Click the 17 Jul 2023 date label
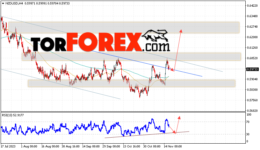 coord(8,146)
